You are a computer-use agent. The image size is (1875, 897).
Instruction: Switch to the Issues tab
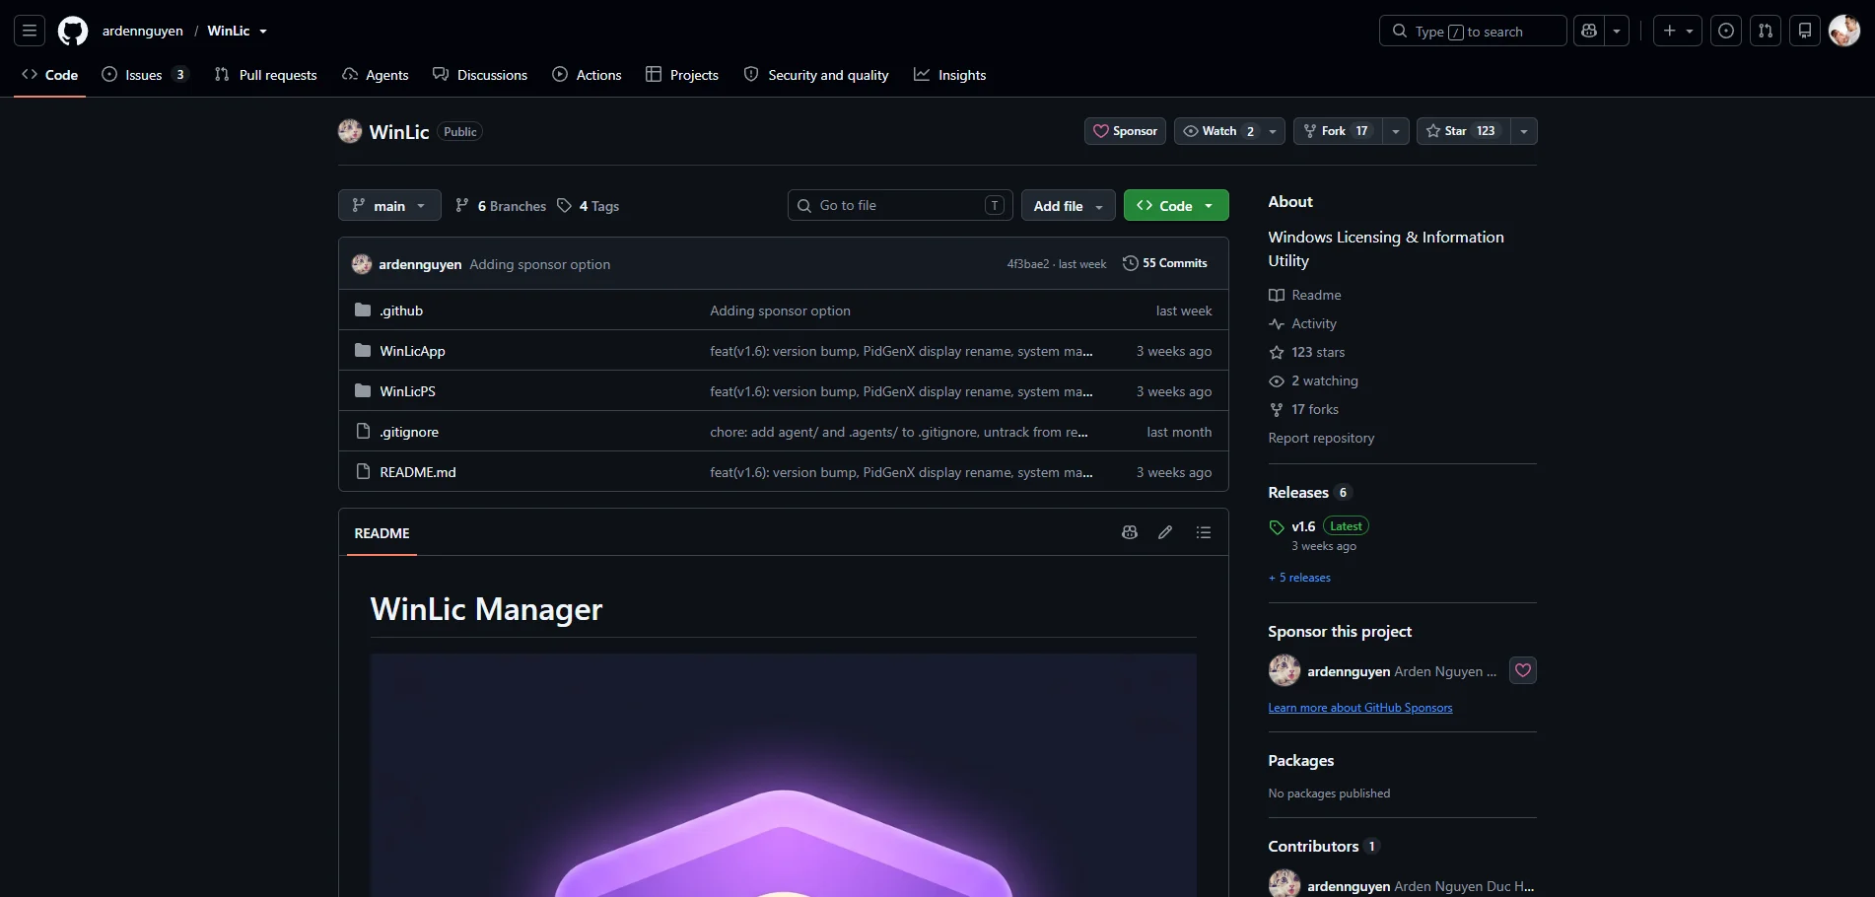point(144,75)
